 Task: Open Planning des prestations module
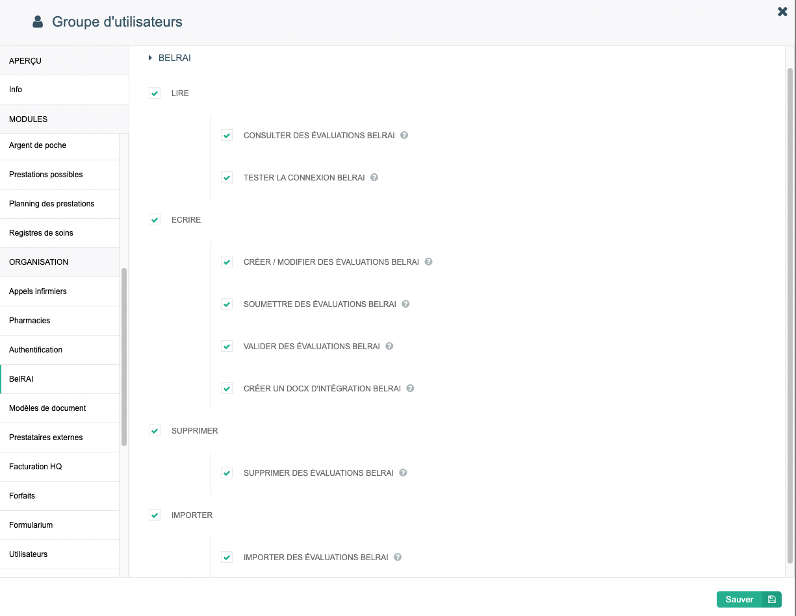60,204
